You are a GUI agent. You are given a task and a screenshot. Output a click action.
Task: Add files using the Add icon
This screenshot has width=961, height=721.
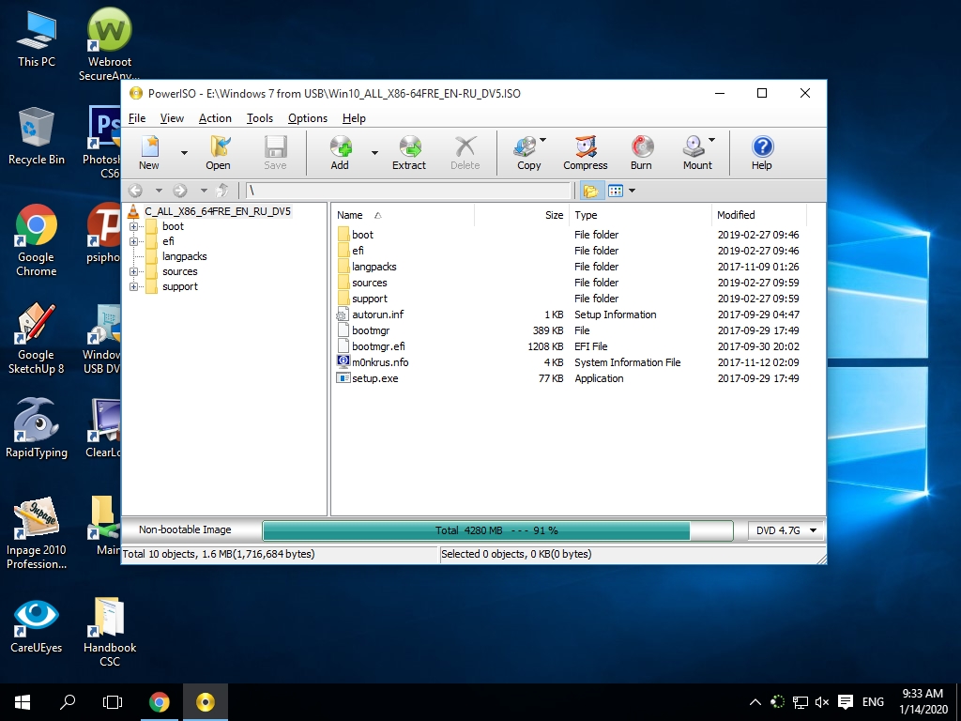tap(340, 150)
